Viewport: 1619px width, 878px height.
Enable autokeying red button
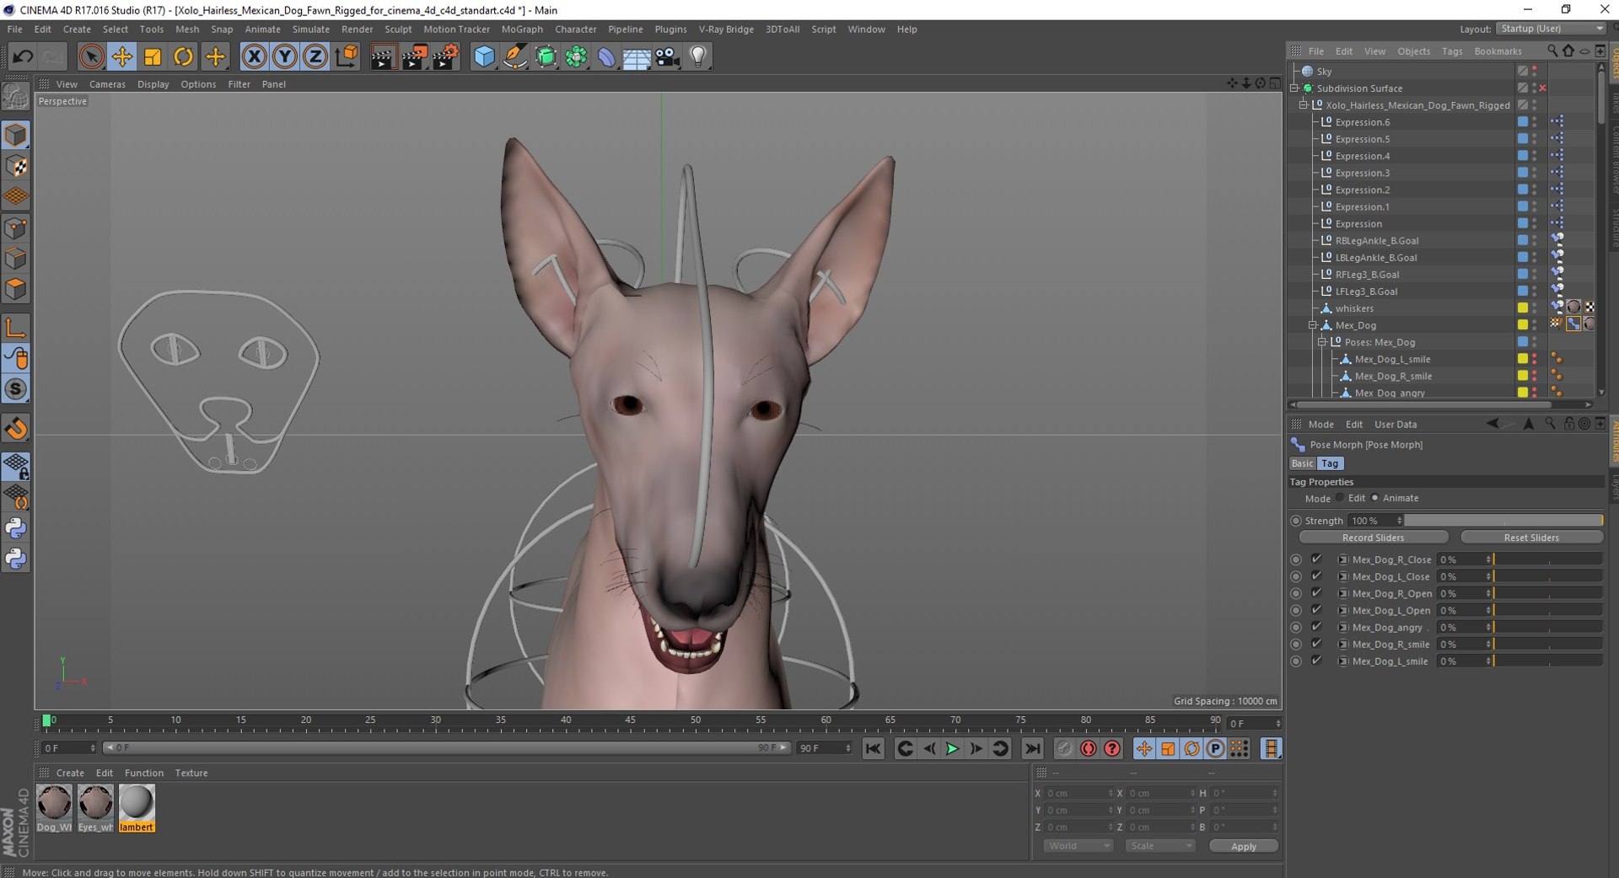tap(1089, 748)
